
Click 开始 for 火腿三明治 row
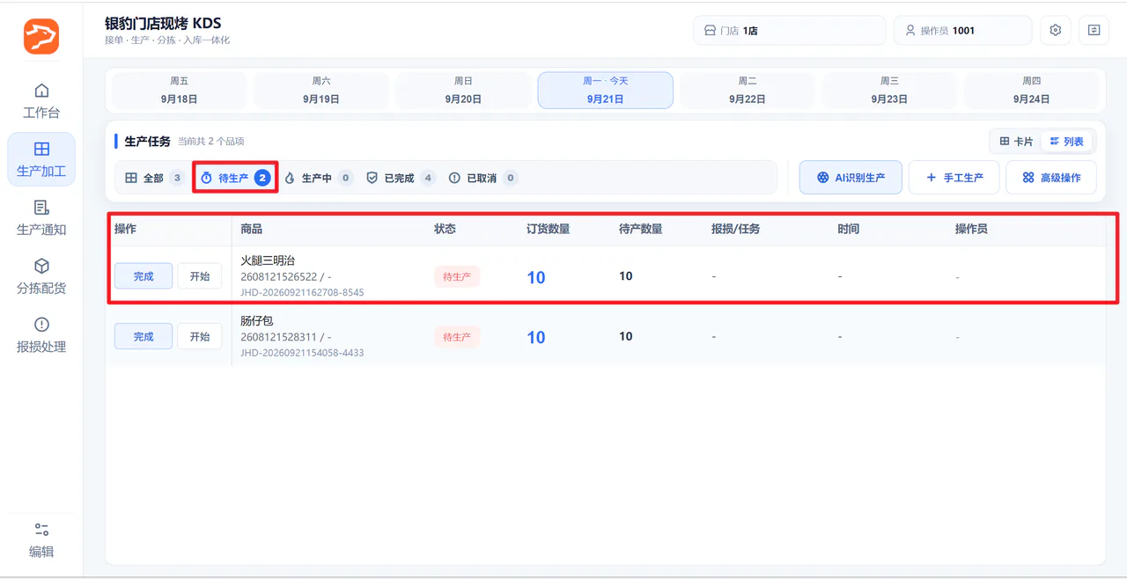point(200,276)
